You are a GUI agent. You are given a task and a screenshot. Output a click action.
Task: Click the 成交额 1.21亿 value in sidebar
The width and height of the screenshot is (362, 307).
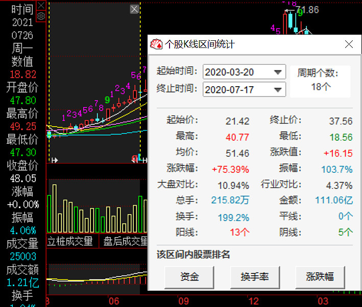(x=23, y=283)
